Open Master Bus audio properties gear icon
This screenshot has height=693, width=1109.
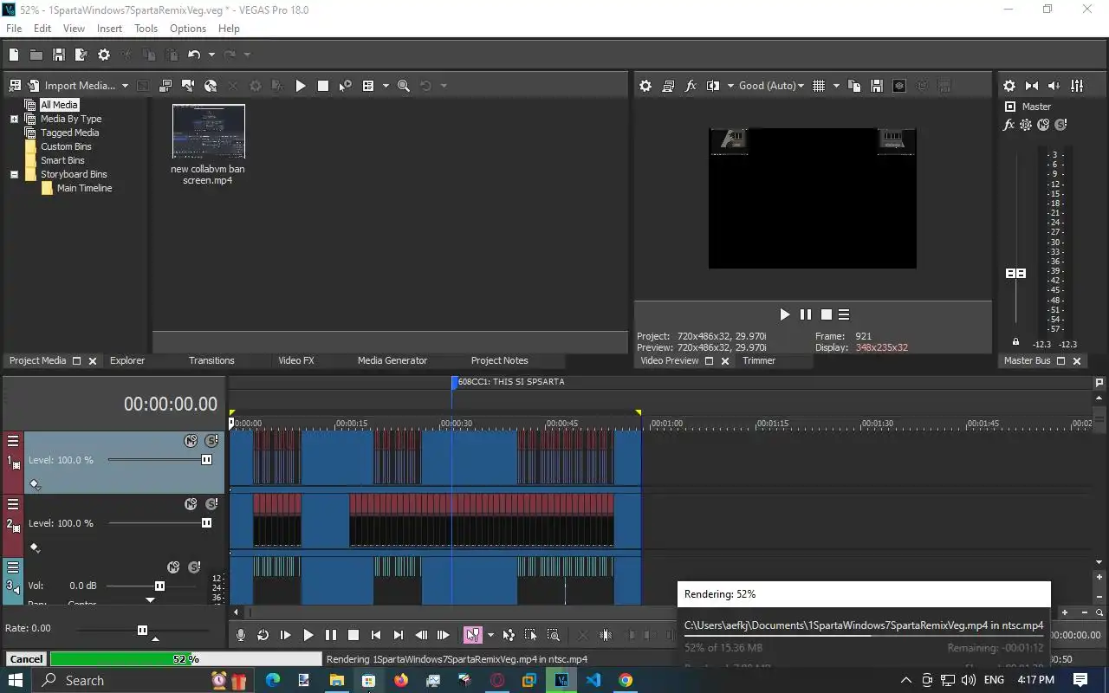[x=1009, y=86]
